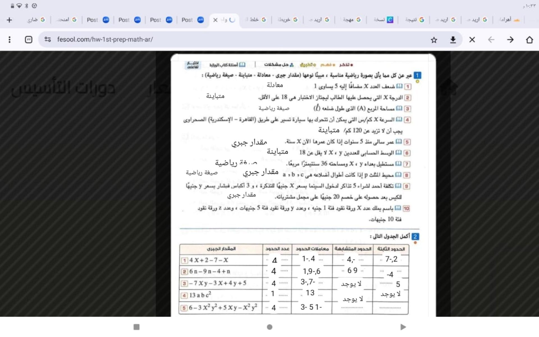
Task: Tap the right-pointing navigation arrow
Action: [510, 40]
